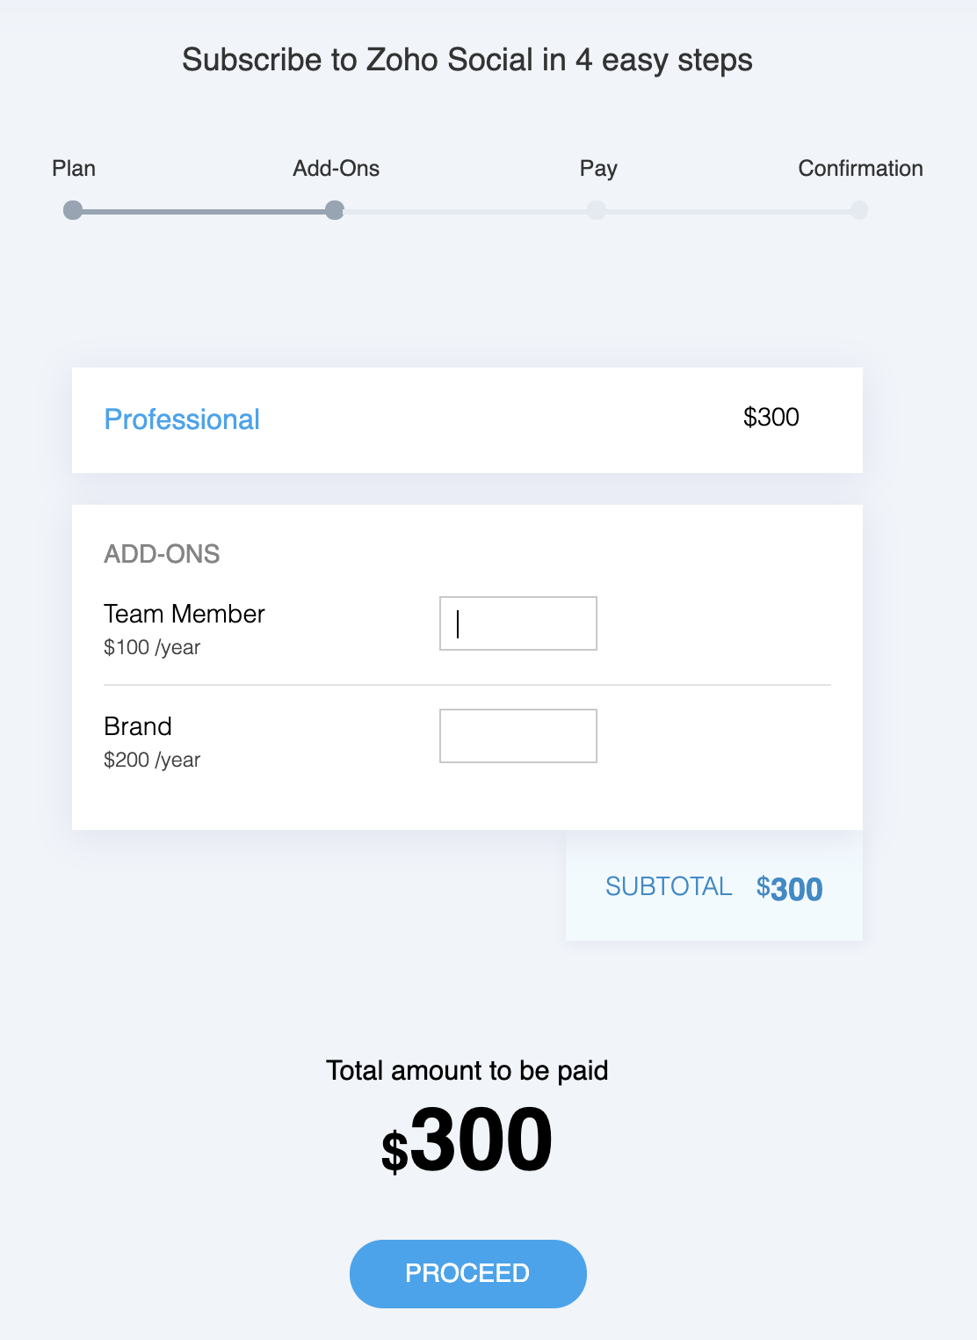Open the Professional plan link
This screenshot has width=977, height=1340.
182,419
